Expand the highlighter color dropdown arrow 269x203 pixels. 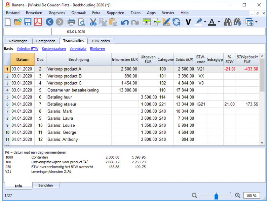(205, 22)
